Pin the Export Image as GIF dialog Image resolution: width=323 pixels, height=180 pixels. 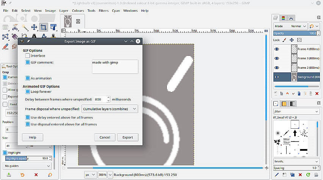click(x=28, y=41)
